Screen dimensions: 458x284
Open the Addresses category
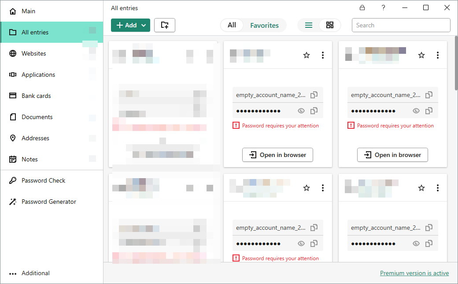pos(52,138)
